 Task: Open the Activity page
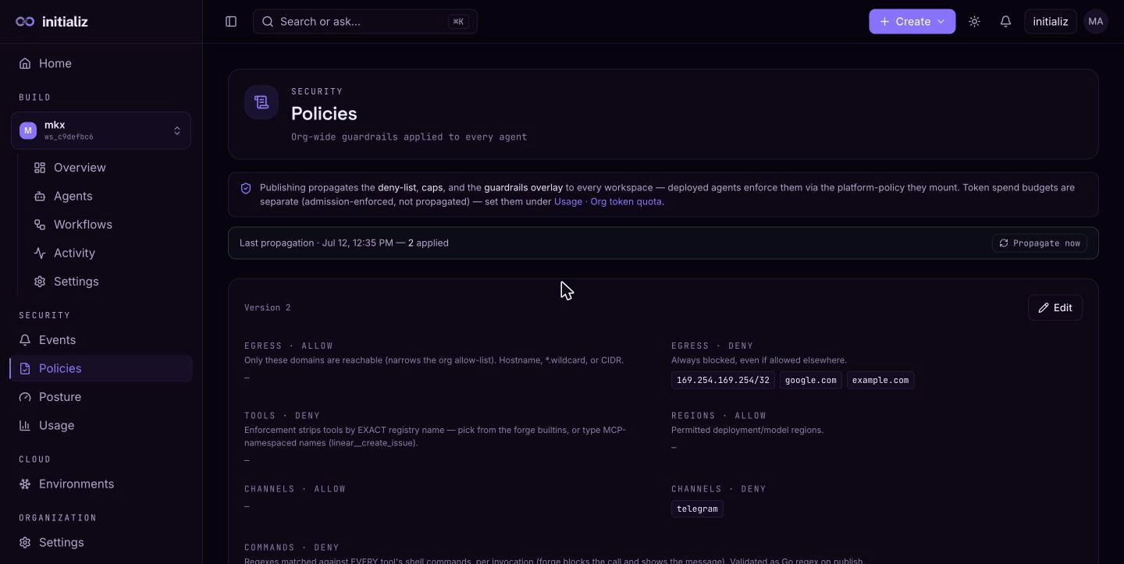[x=109, y=253]
